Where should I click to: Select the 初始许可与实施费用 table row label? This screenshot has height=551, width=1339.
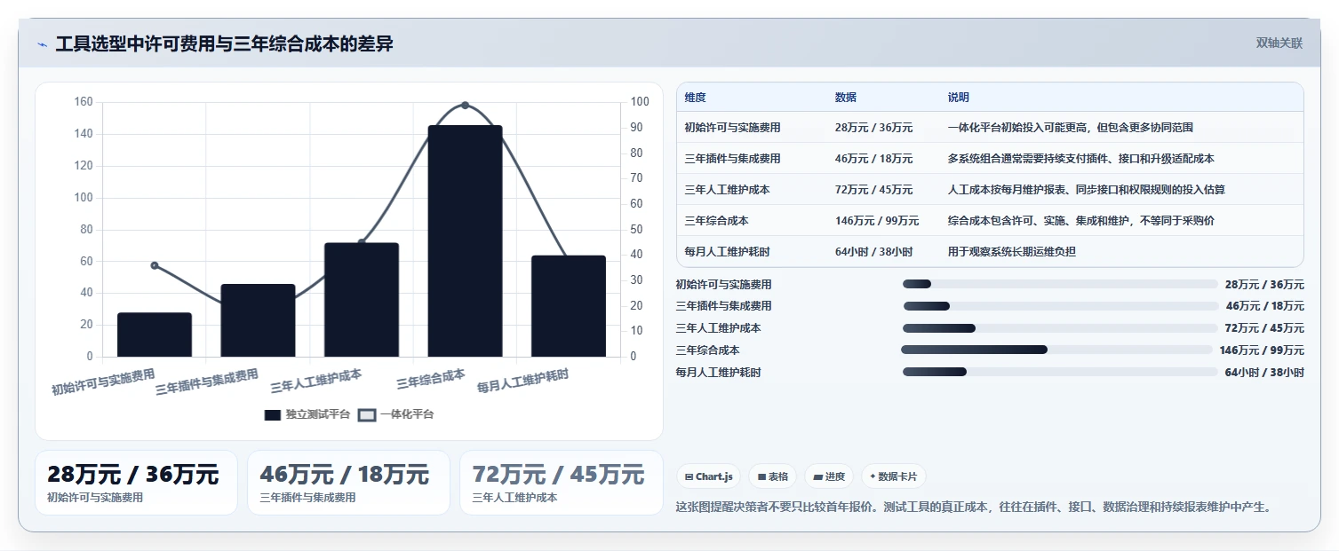click(732, 128)
